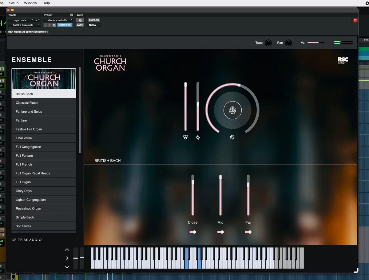
Task: Open the Preset settings menu arrow
Action: (72, 15)
